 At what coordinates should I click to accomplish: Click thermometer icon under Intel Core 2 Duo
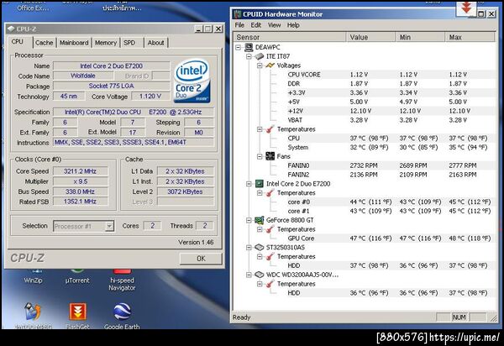coord(270,193)
